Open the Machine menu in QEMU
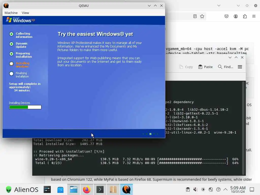 (11, 13)
